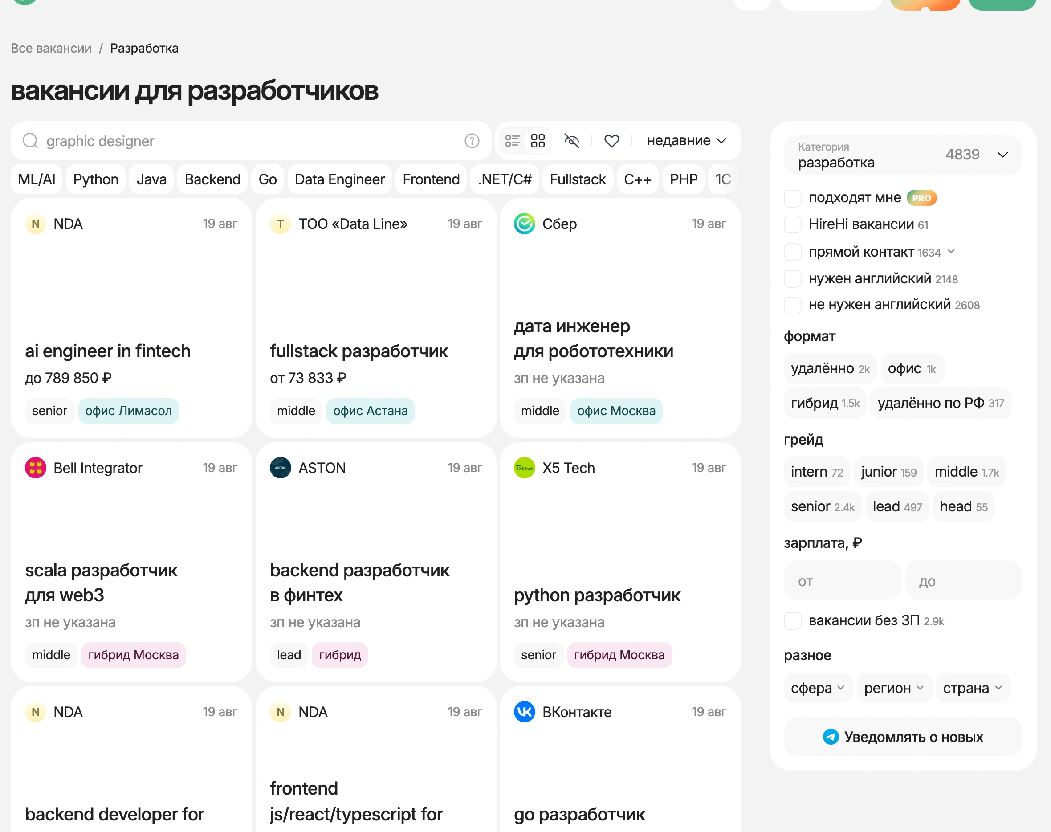Select the middle grade filter chip
This screenshot has height=832, width=1051.
tap(966, 472)
